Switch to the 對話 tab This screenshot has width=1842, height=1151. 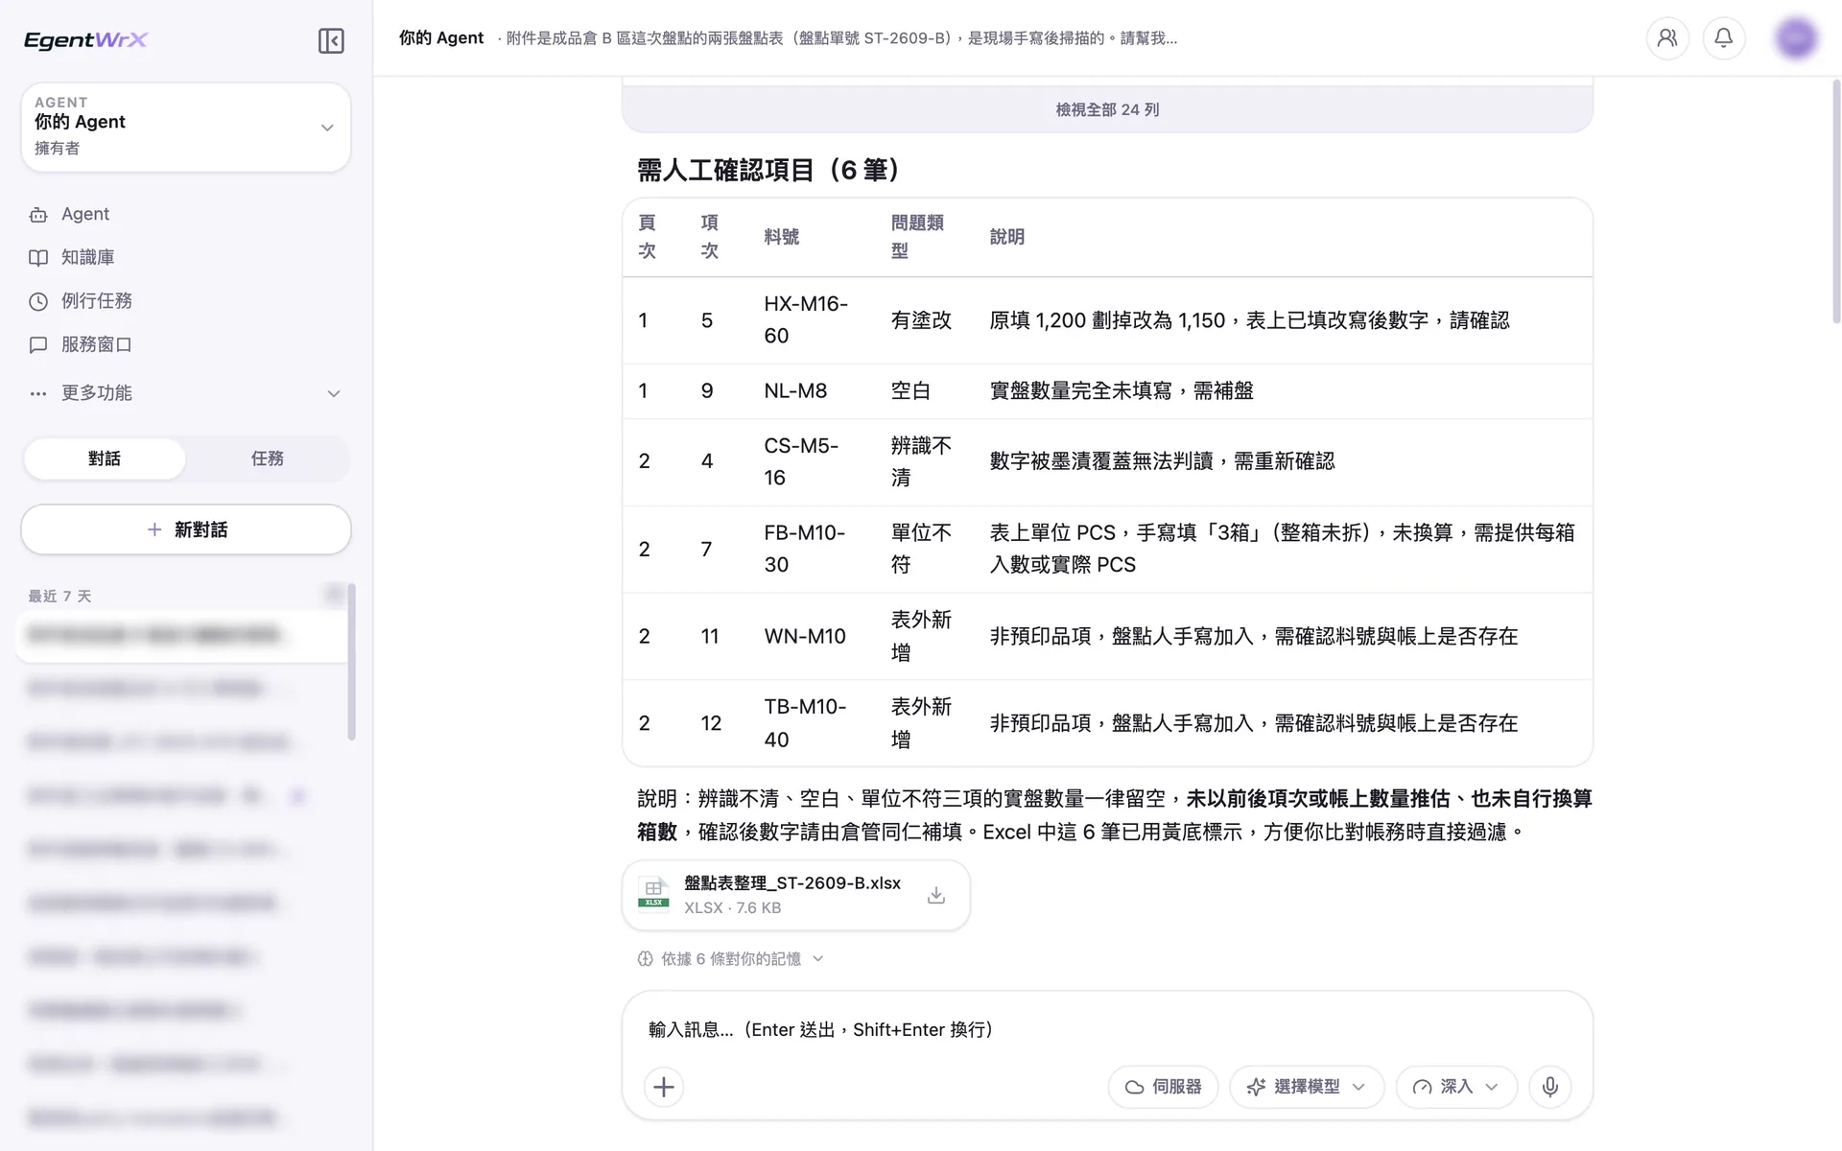click(105, 458)
